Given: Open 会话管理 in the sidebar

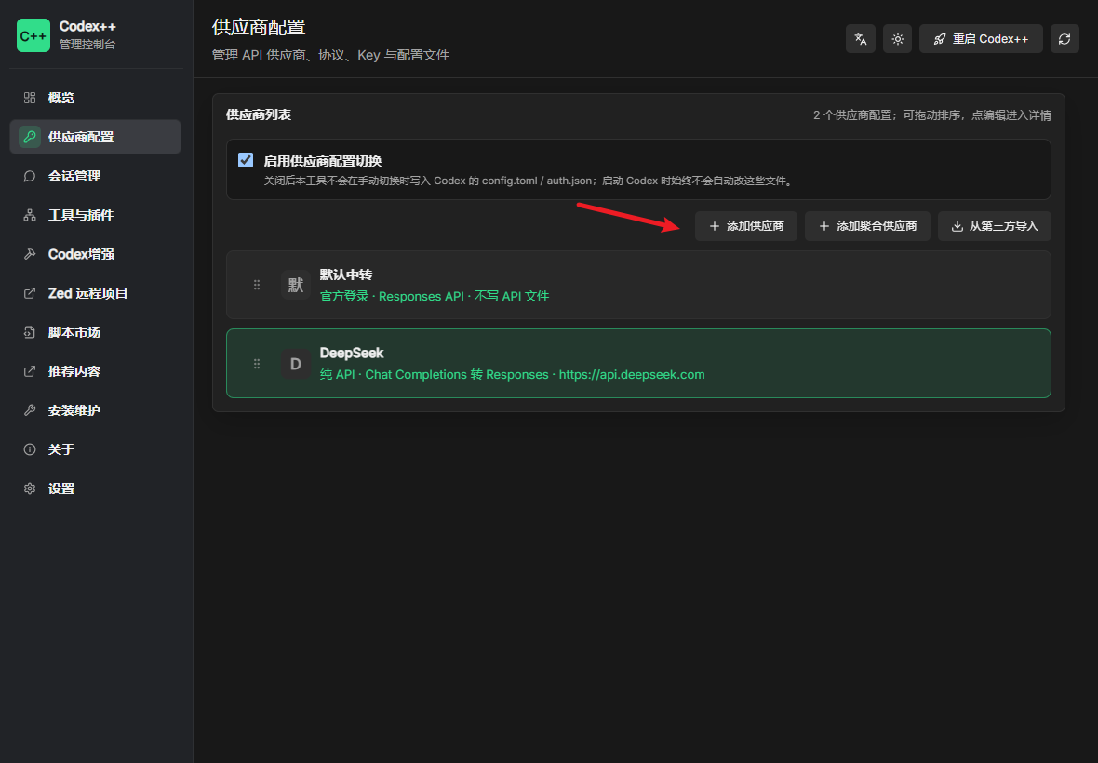Looking at the screenshot, I should pos(95,177).
